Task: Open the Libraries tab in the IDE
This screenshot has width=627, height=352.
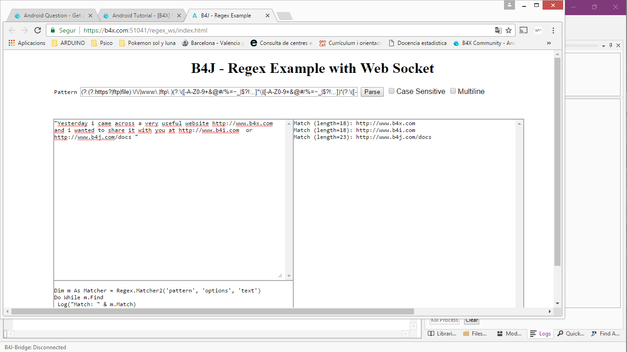Action: tap(442, 334)
